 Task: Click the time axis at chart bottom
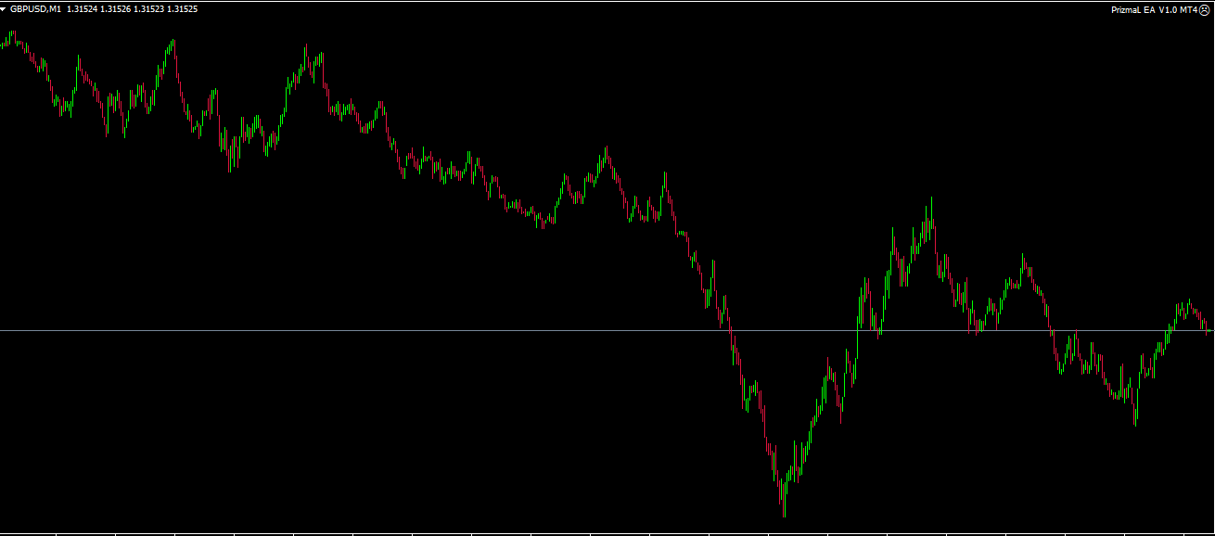(603, 533)
